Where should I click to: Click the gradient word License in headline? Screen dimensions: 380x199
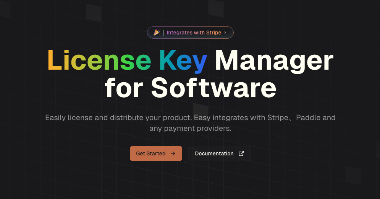[99, 61]
